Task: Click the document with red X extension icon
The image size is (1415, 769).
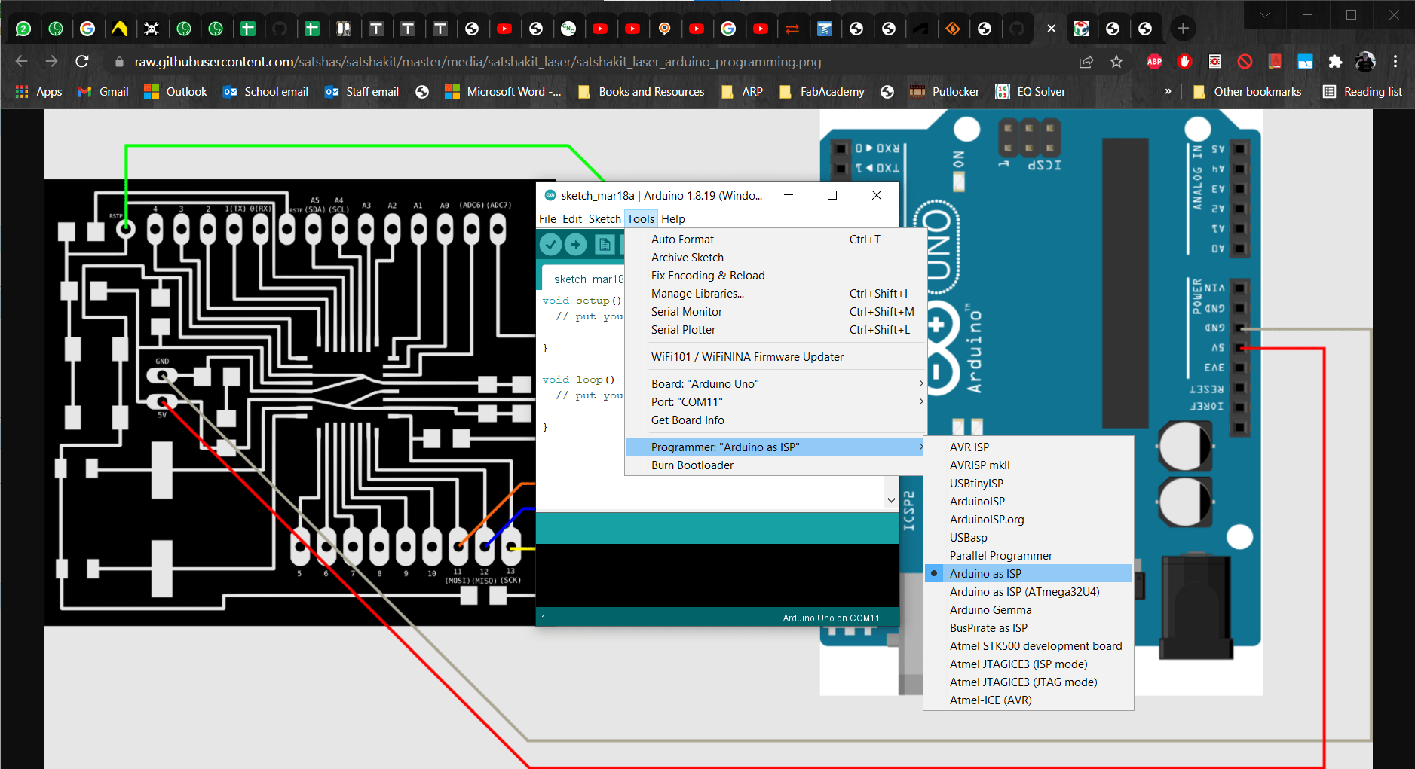Action: click(x=1214, y=62)
